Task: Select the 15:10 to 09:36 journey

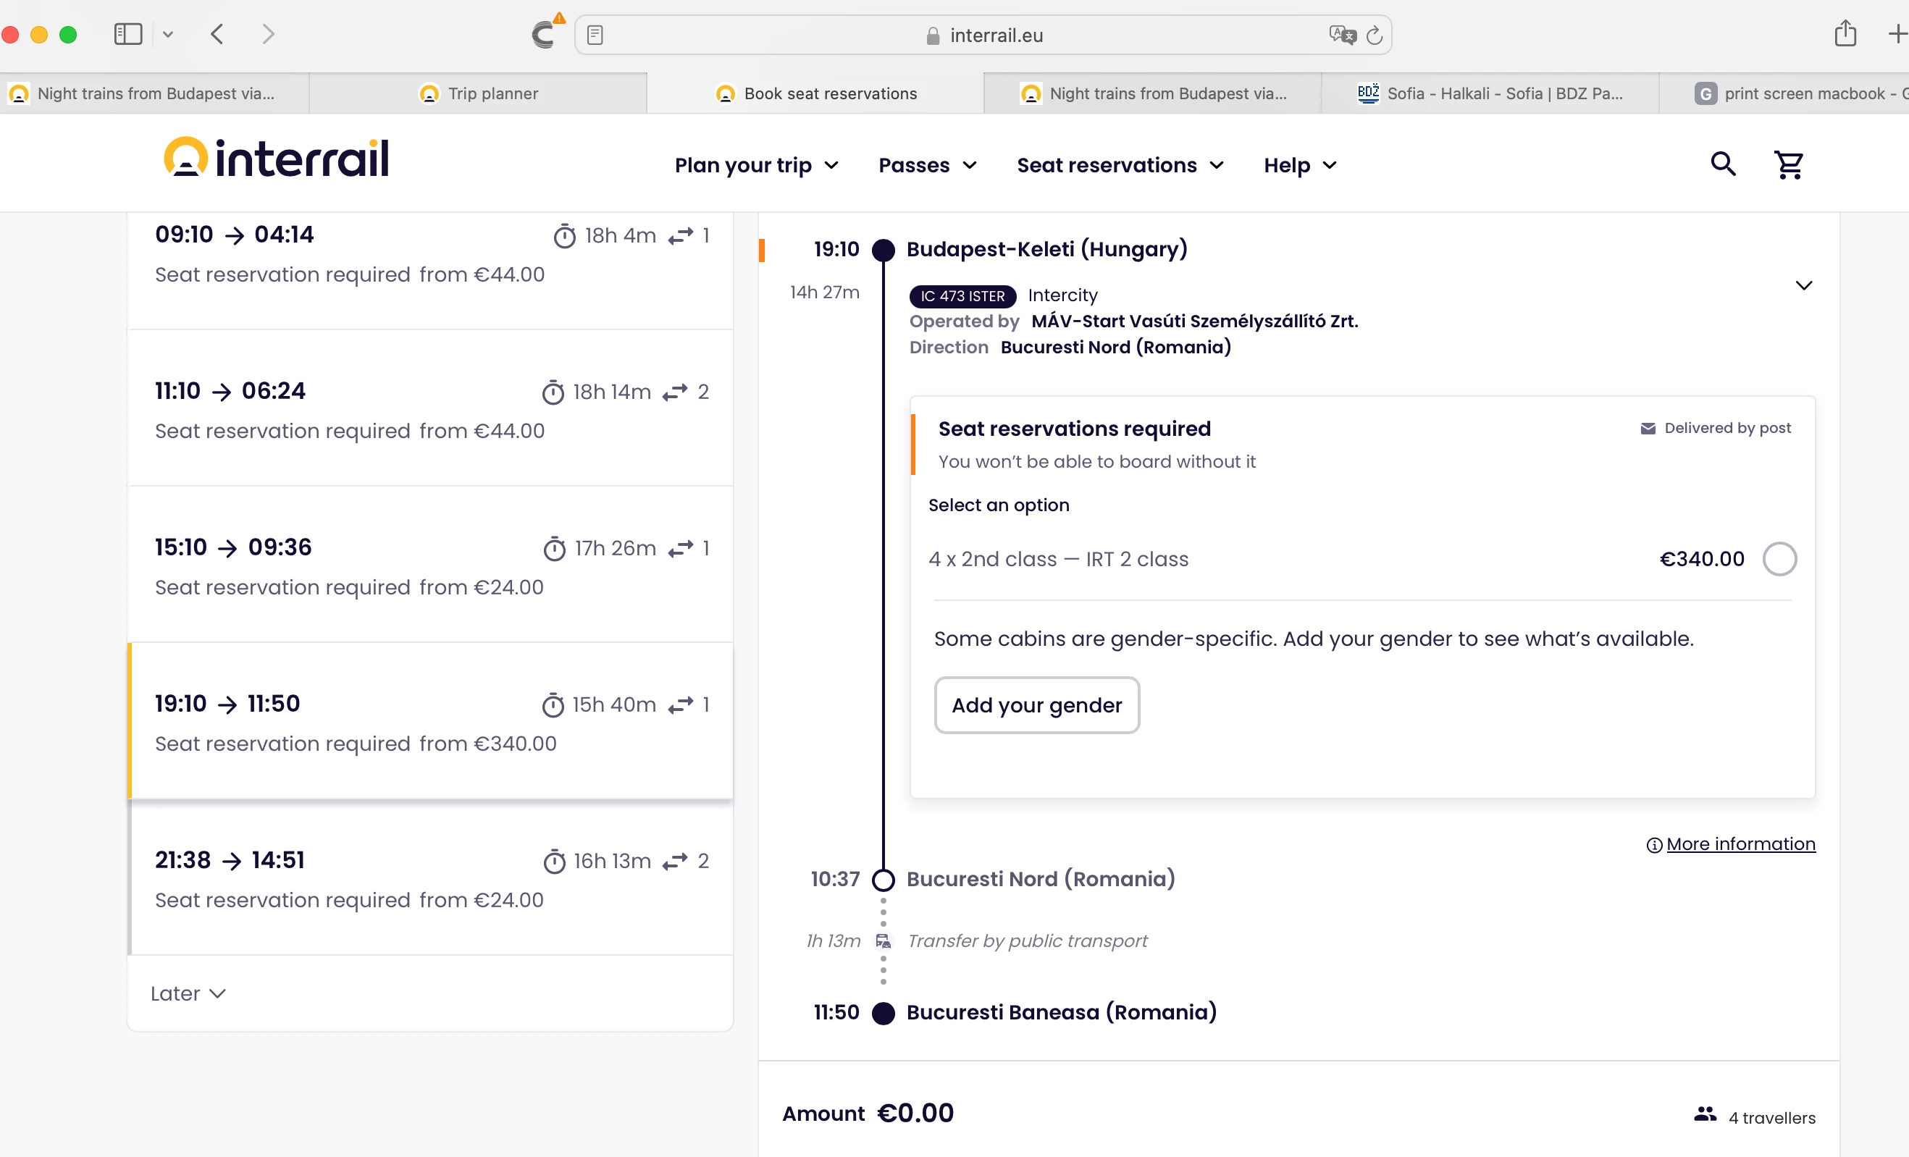Action: [x=431, y=565]
